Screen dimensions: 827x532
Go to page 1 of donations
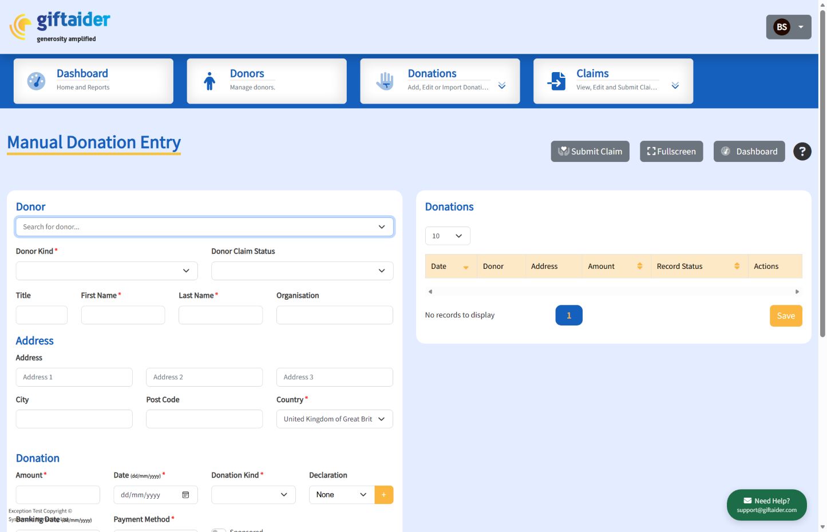click(569, 315)
